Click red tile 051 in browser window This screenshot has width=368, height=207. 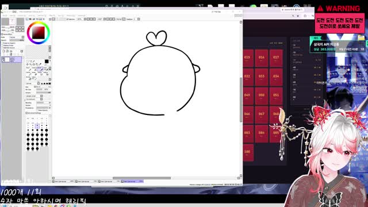[x=276, y=96]
